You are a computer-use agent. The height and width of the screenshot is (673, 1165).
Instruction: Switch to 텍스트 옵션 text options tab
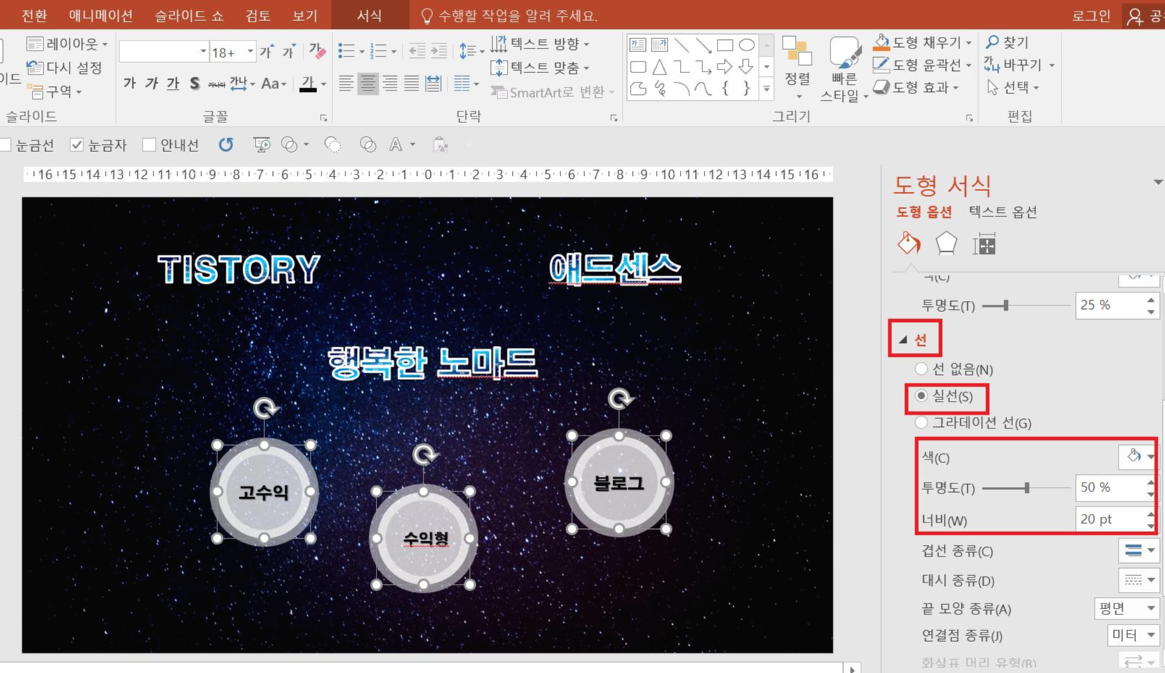pos(1003,212)
